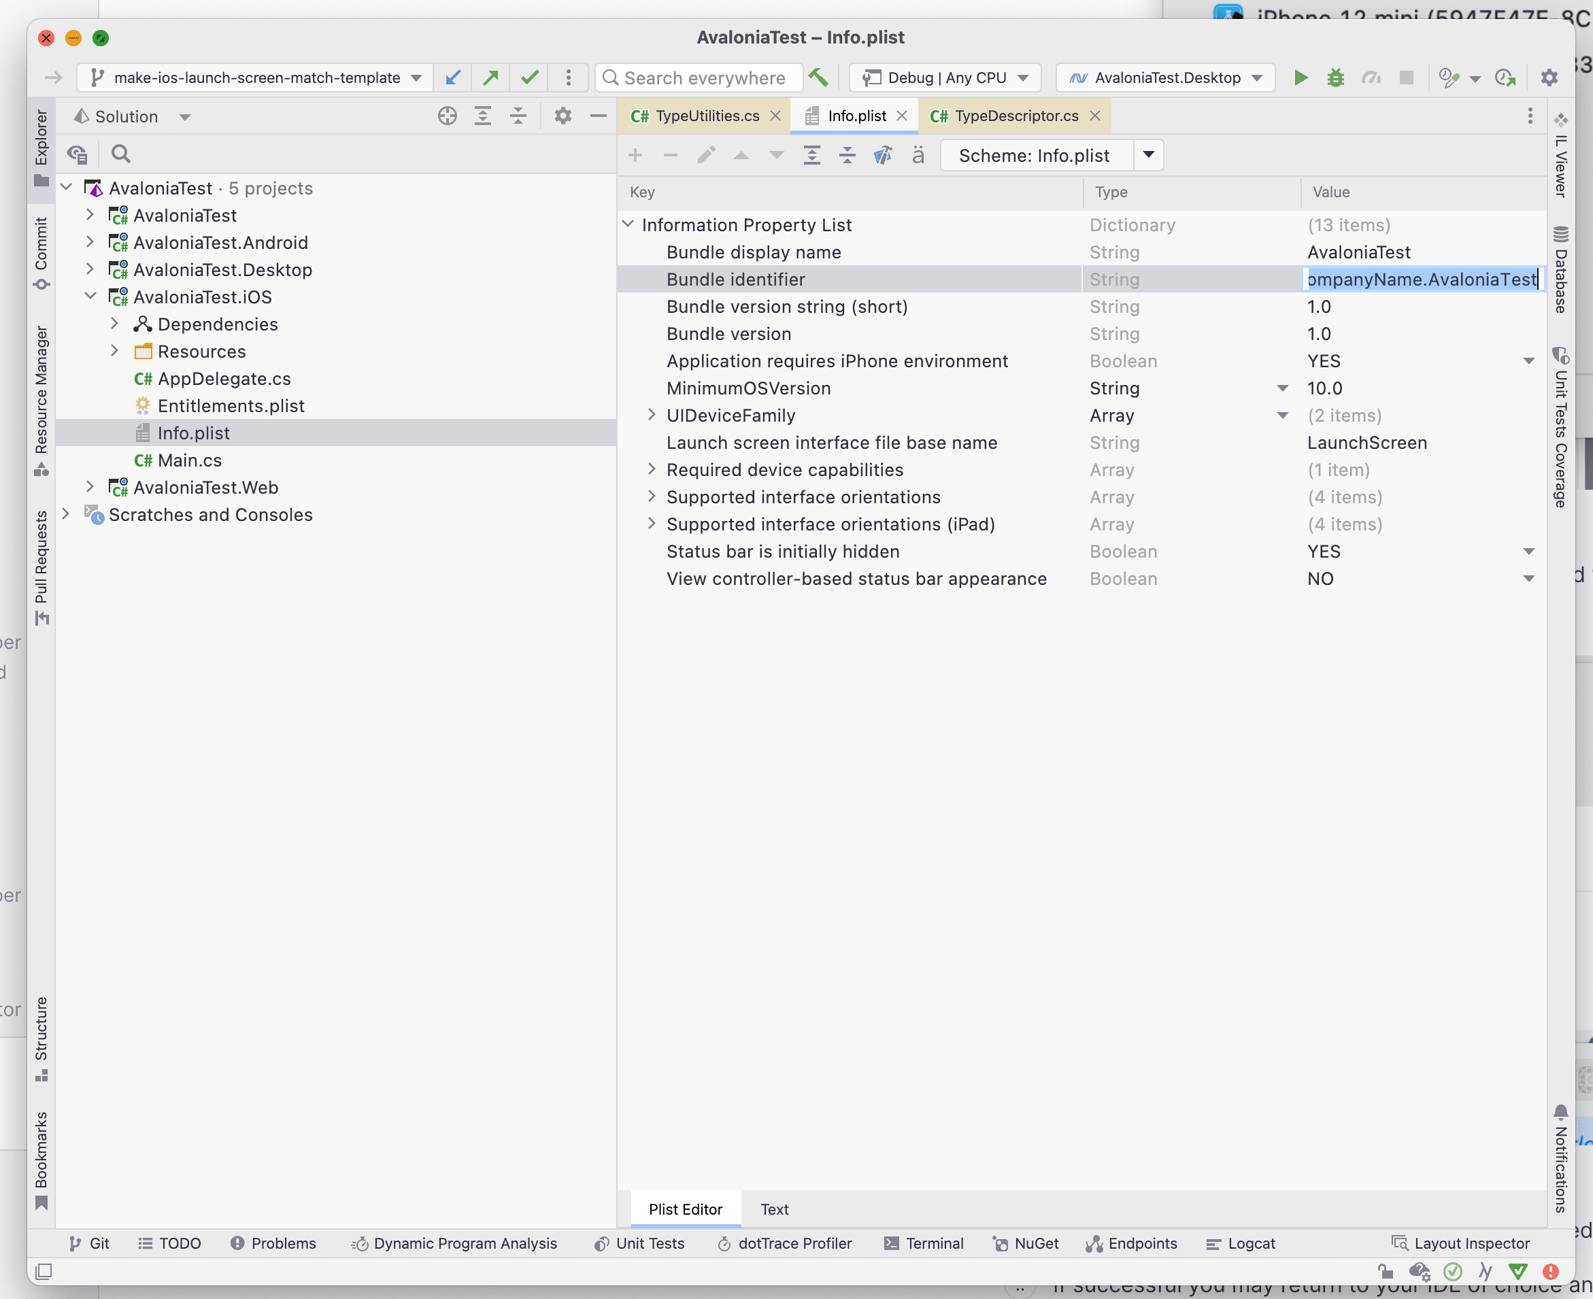Image resolution: width=1593 pixels, height=1299 pixels.
Task: Click the Build hammer icon
Action: [818, 78]
